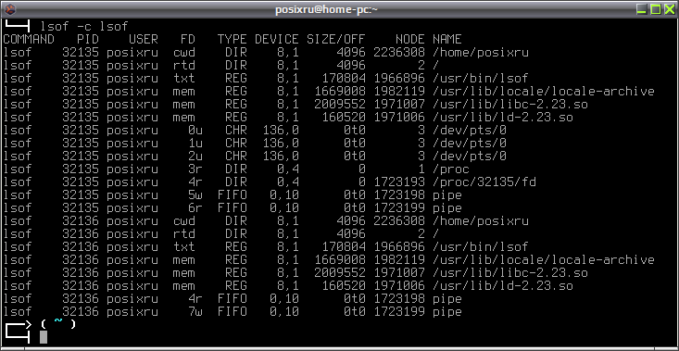Click the pipe name in the 6r row
679x351 pixels.
coord(446,208)
